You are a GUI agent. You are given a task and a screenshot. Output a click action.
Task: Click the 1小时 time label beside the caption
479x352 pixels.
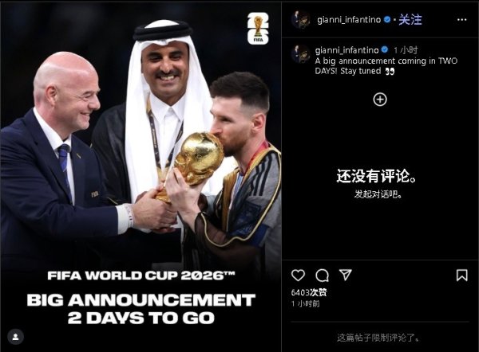pyautogui.click(x=406, y=50)
